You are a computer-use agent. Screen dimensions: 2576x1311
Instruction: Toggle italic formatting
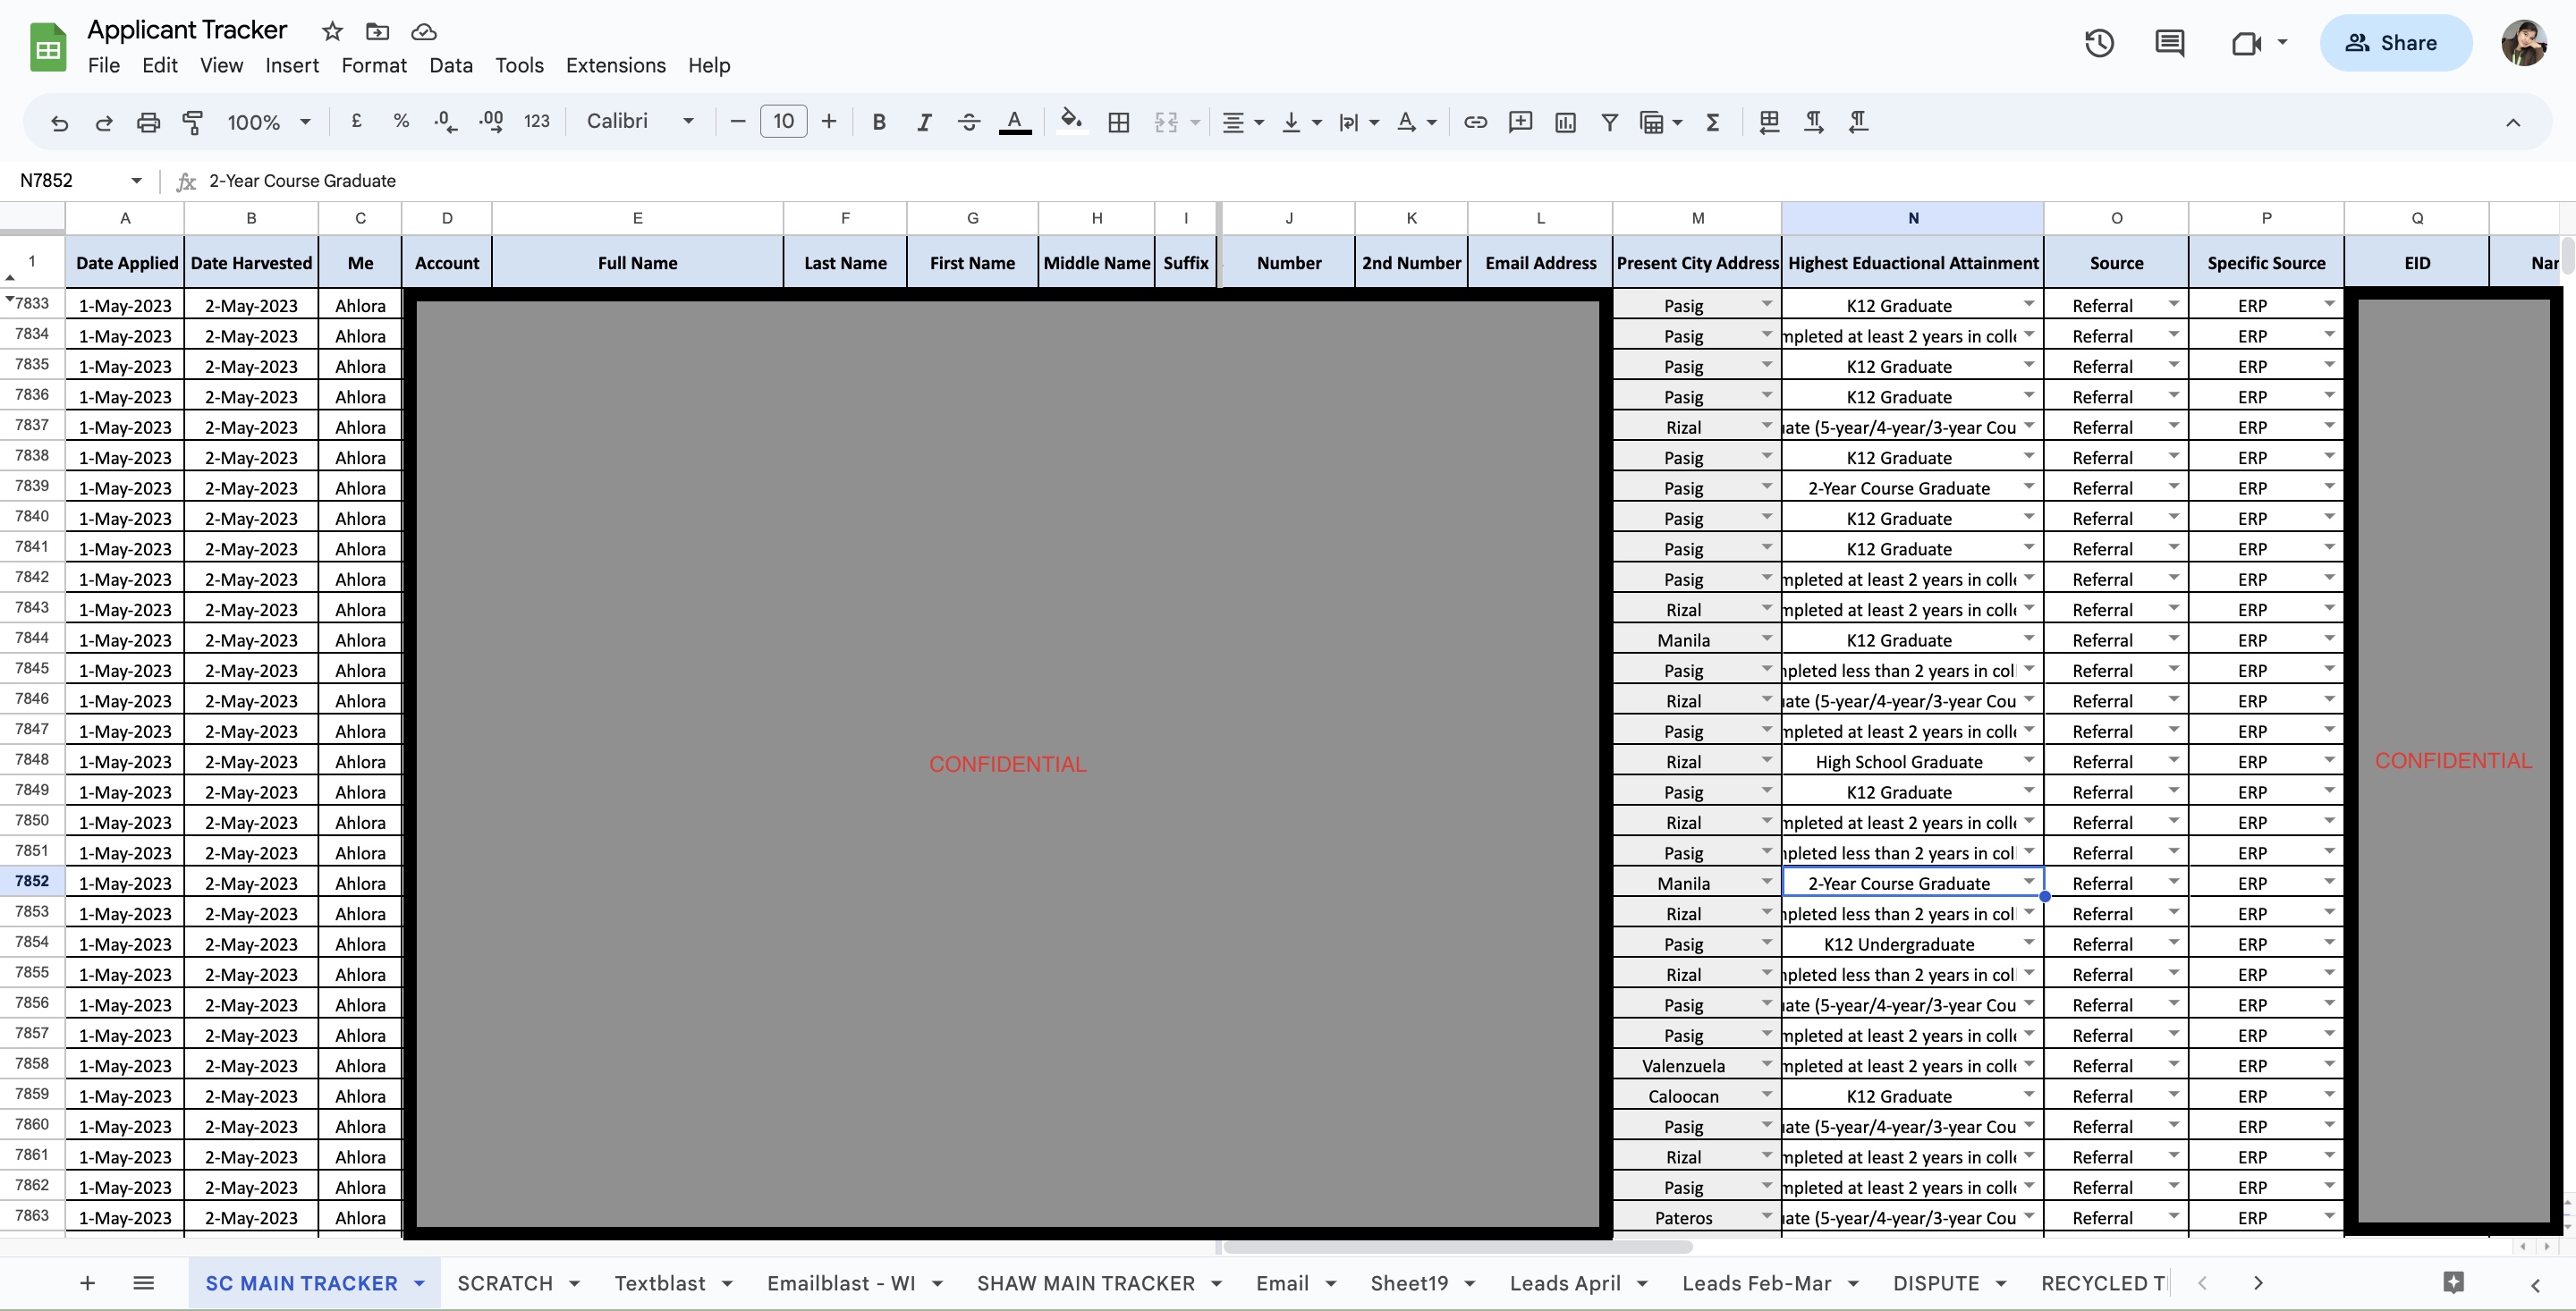point(924,122)
